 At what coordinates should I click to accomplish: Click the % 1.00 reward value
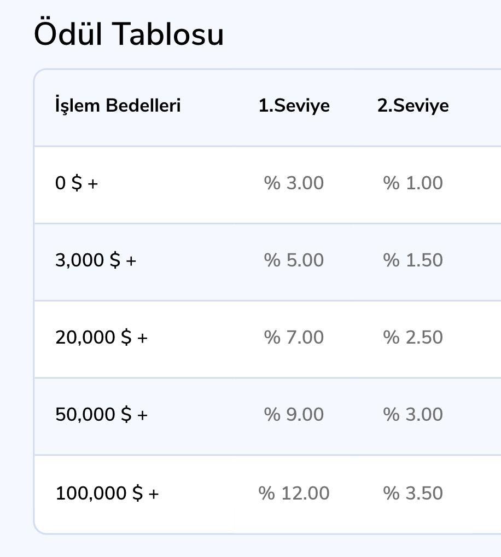tap(412, 183)
